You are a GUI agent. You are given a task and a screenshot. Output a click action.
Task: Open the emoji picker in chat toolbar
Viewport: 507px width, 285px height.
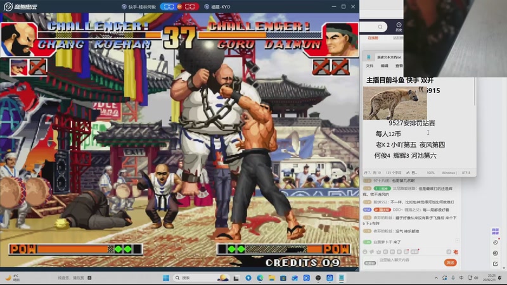click(365, 252)
